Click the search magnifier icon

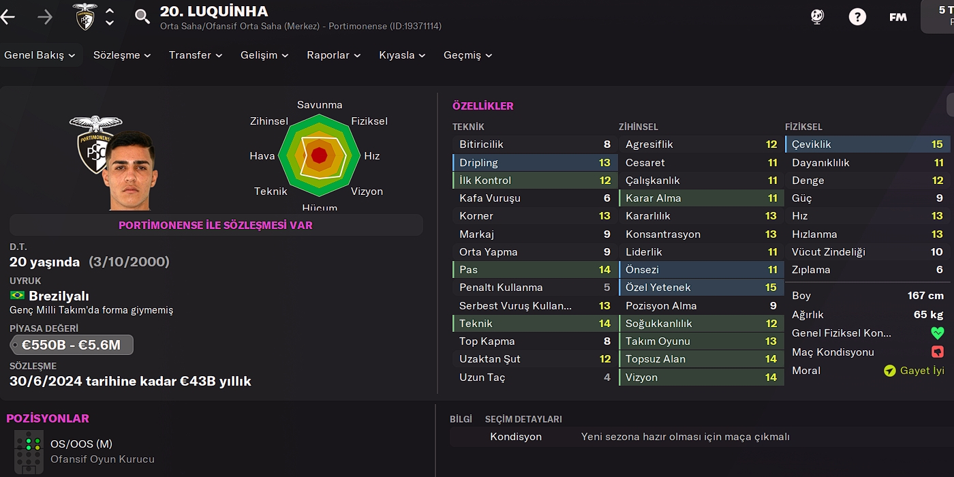(142, 17)
